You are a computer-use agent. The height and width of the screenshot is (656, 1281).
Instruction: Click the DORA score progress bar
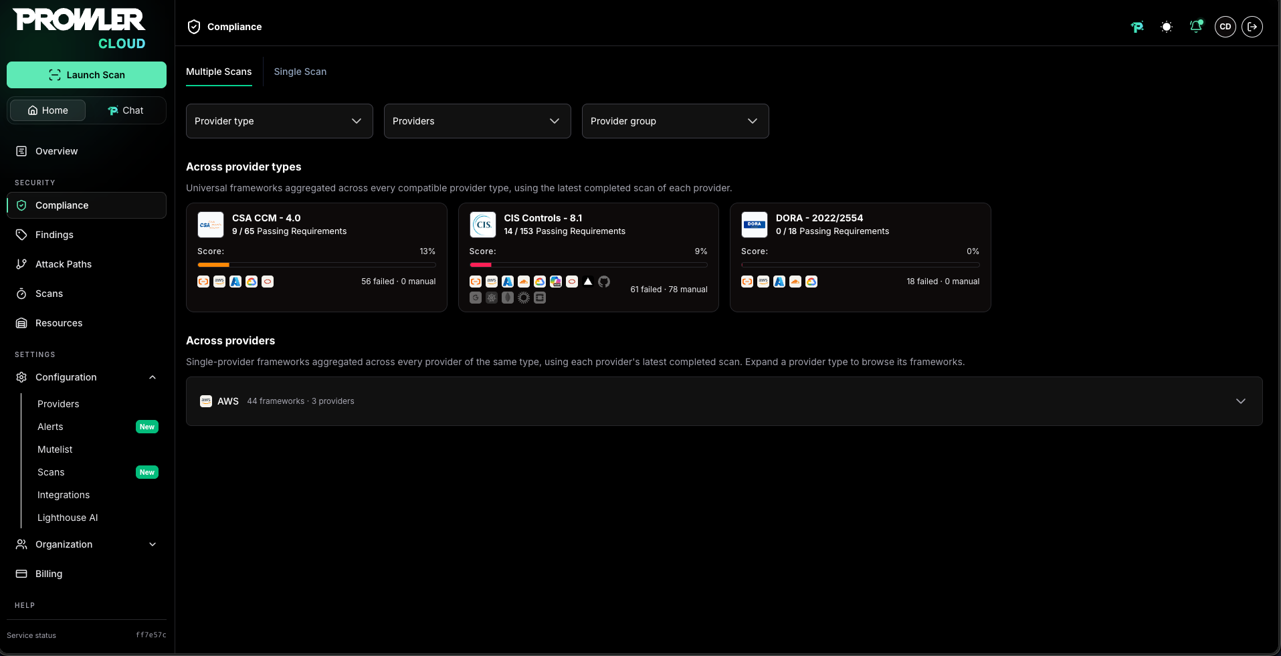(860, 265)
